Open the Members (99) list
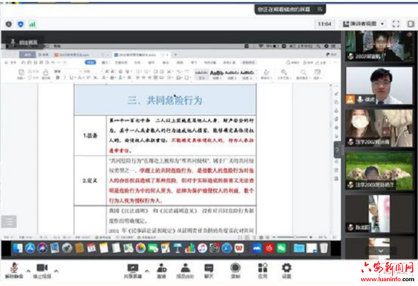The height and width of the screenshot is (286, 418). 185,270
